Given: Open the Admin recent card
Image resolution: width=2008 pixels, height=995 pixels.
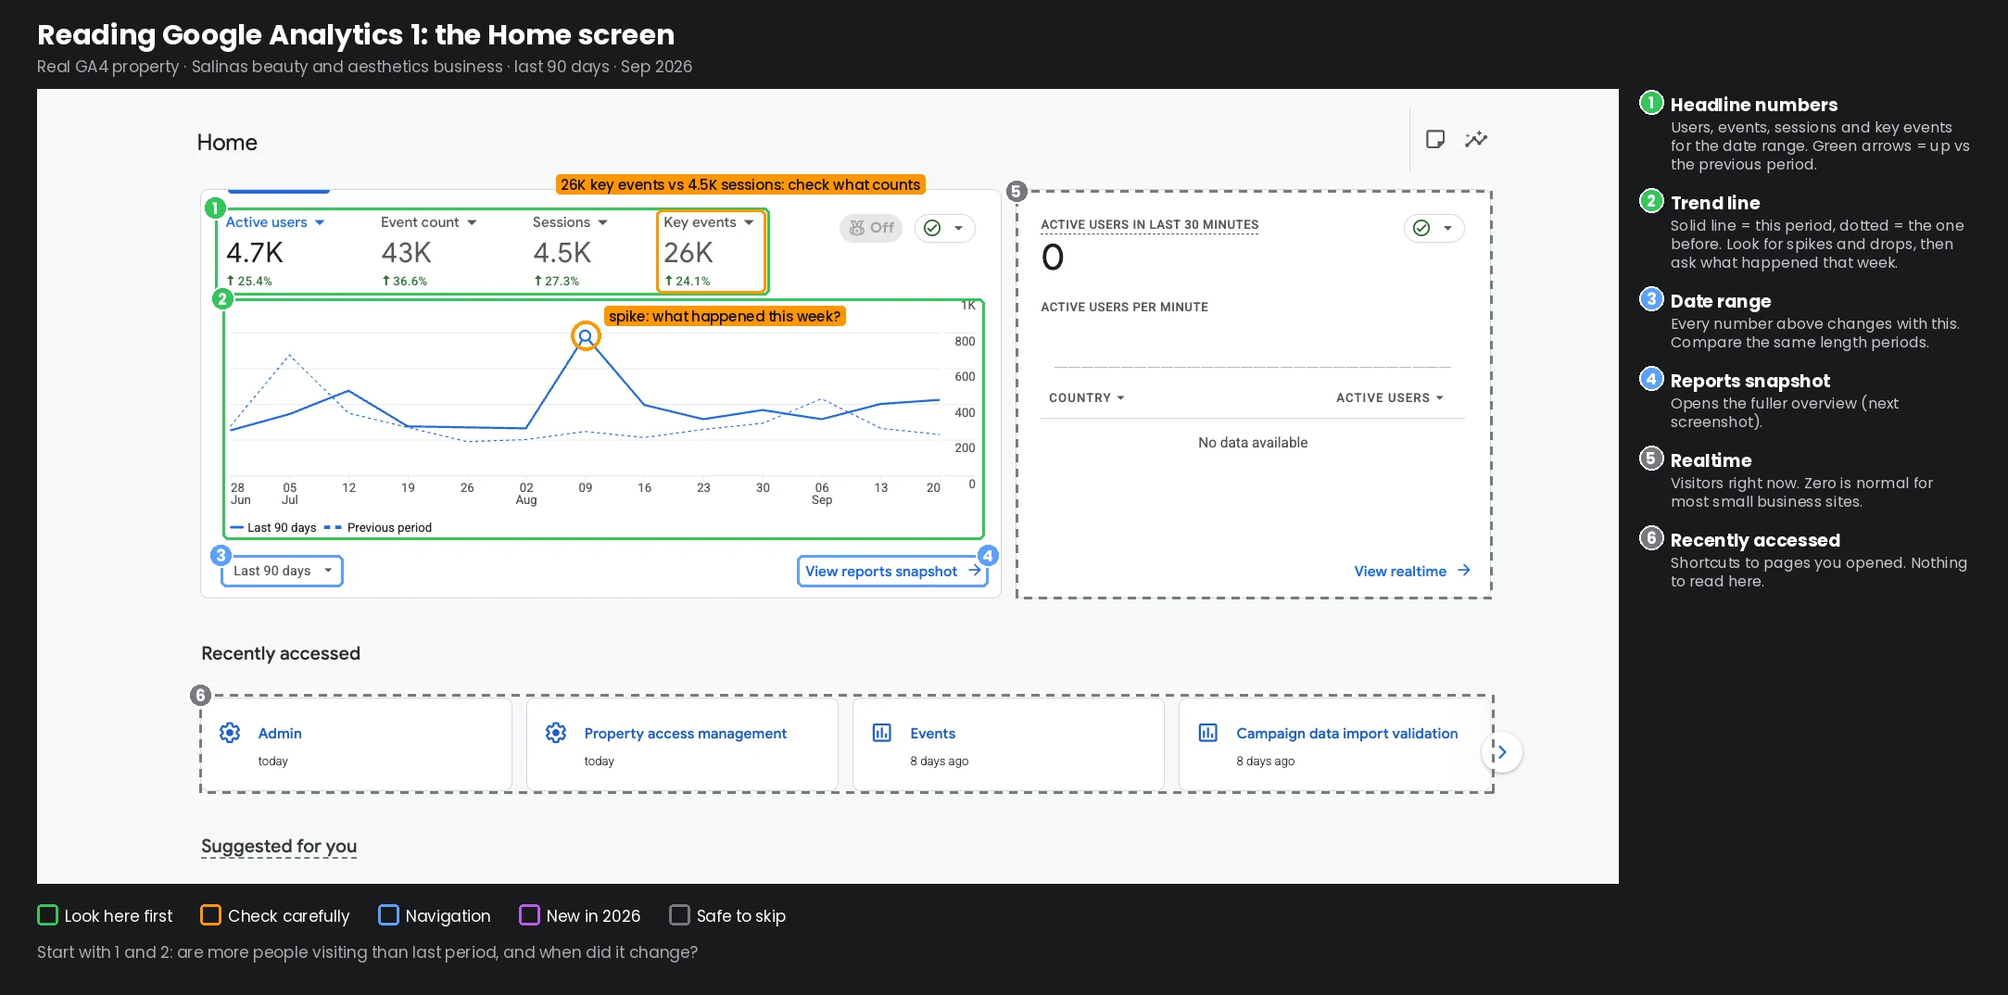Looking at the screenshot, I should tap(357, 745).
